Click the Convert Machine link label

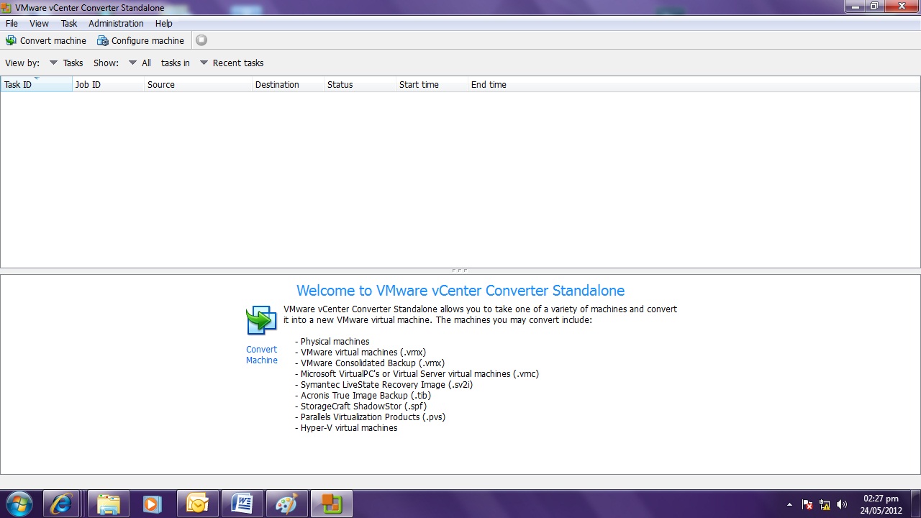261,355
